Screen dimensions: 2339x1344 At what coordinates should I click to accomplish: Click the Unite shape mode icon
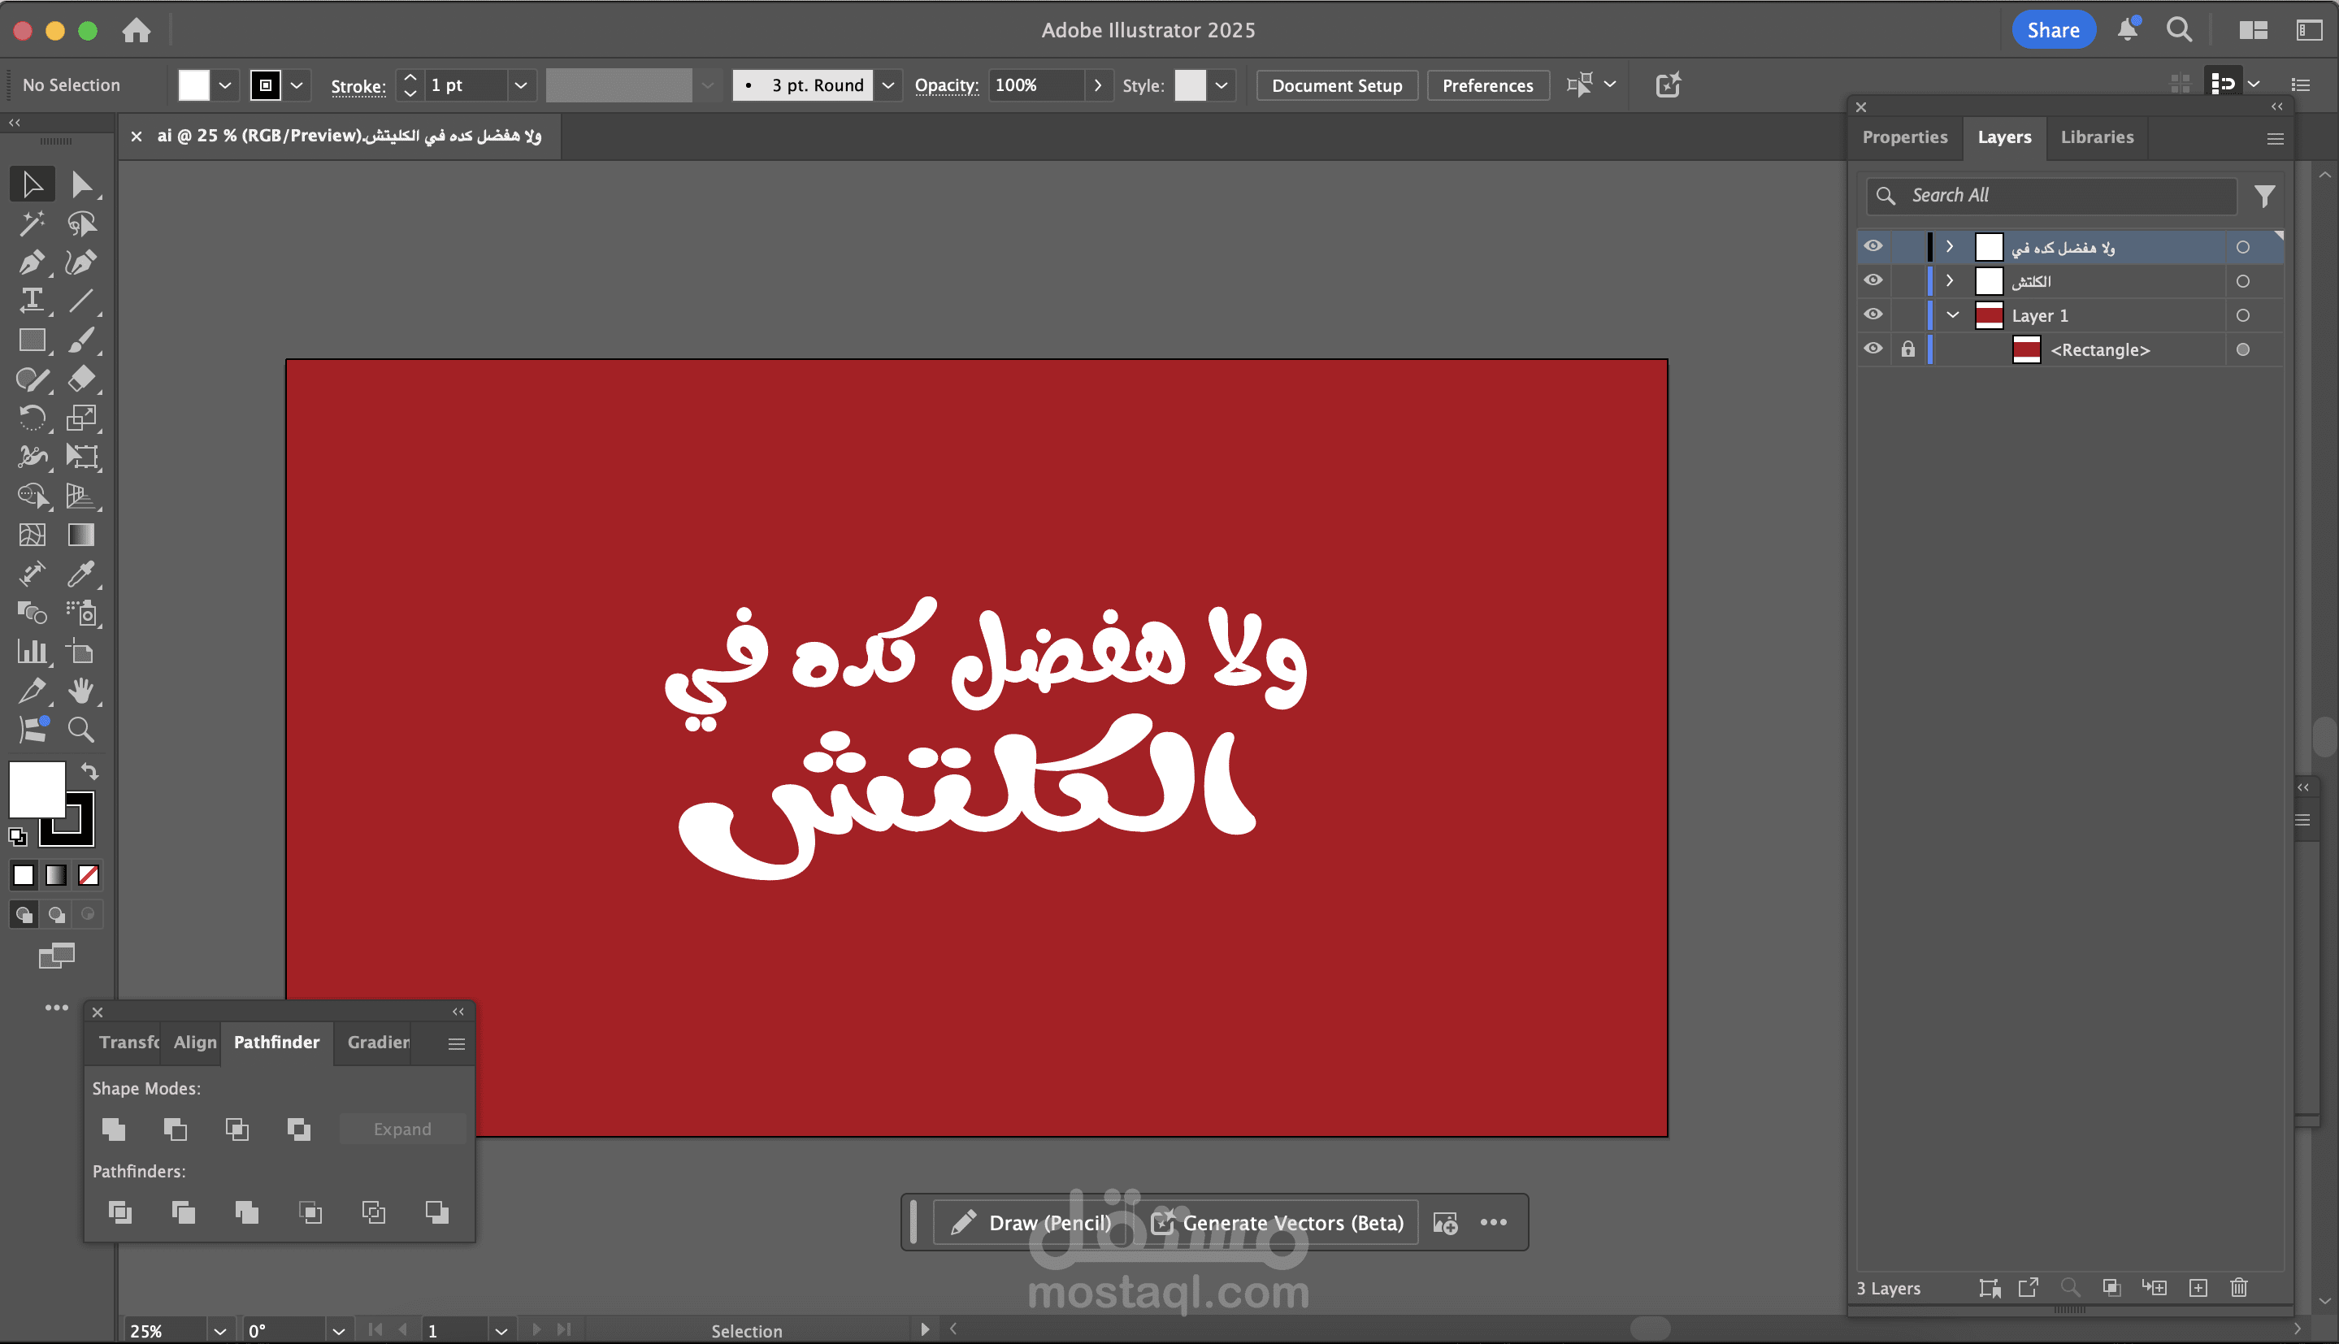pos(114,1129)
